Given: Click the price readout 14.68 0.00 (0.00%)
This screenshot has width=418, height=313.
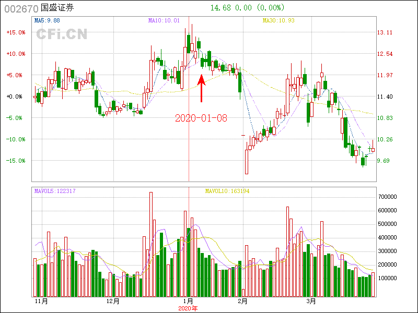Looking at the screenshot, I should click(x=247, y=8).
